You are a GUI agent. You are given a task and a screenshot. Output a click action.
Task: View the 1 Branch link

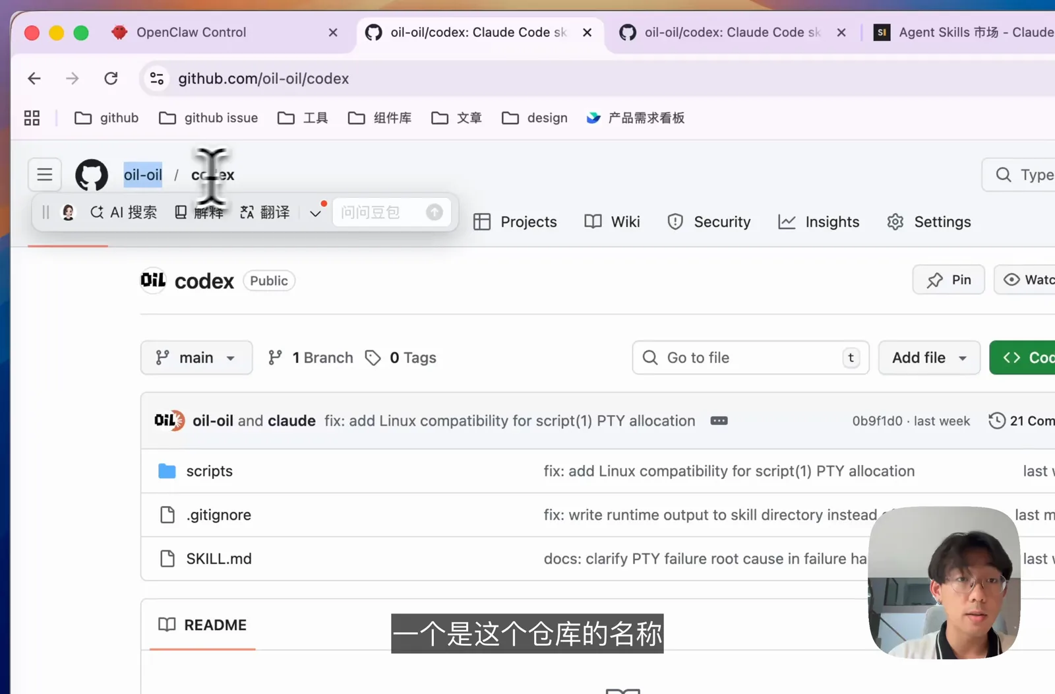tap(311, 358)
